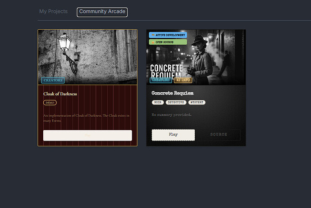
Task: Filter by the Noir tag
Action: click(x=158, y=103)
